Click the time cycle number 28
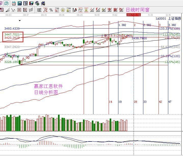 135,102
